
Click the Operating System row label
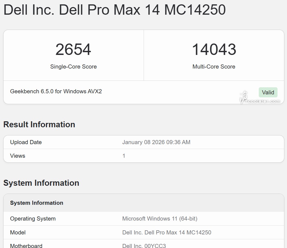click(33, 219)
